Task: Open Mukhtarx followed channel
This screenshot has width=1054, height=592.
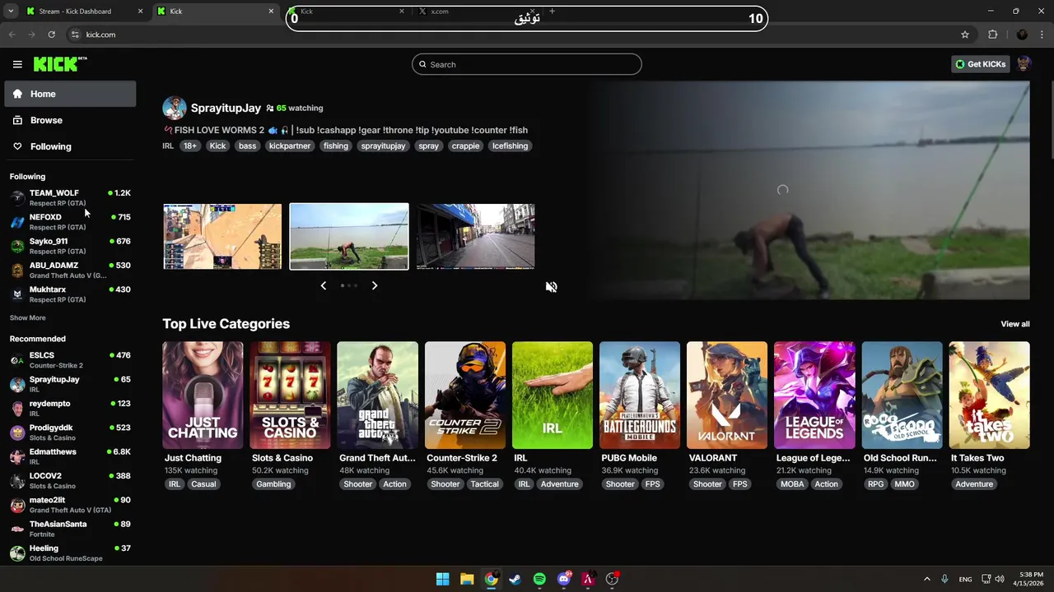Action: (x=70, y=294)
